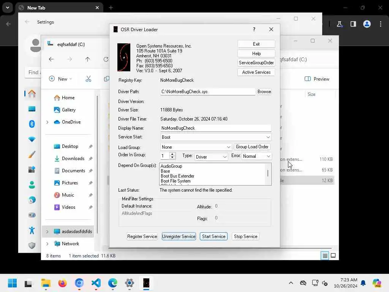Open the Windows Start menu
Viewport: 389px width, 292px height.
click(x=12, y=283)
